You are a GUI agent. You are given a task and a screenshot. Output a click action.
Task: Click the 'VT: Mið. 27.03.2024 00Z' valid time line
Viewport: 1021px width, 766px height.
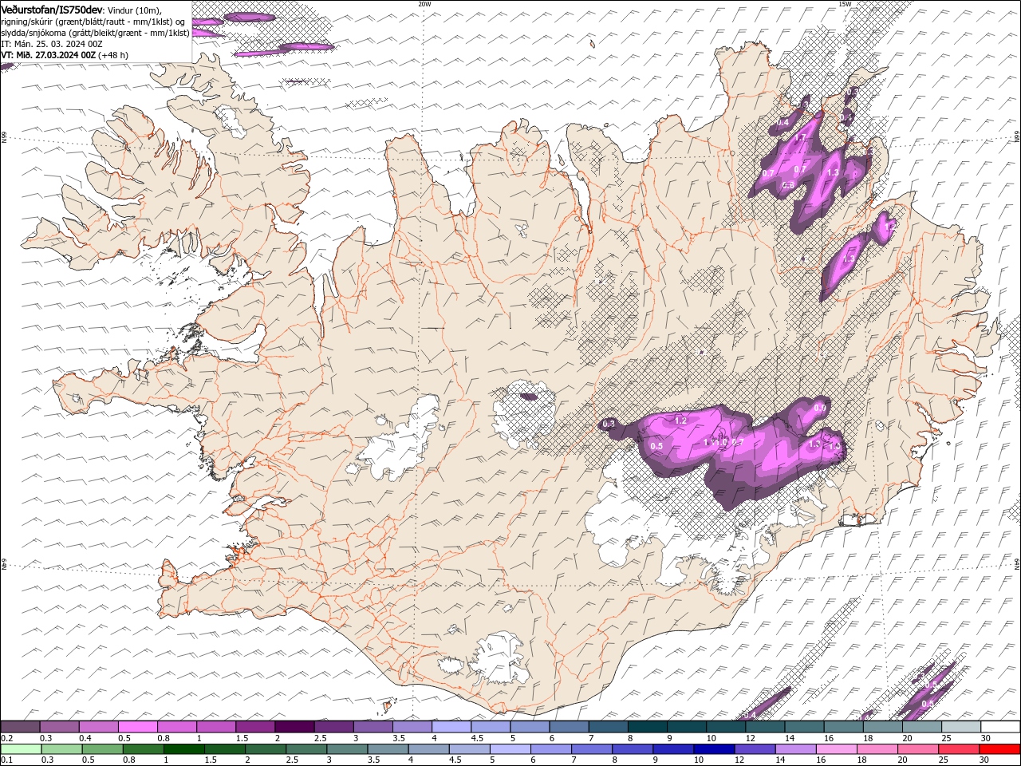[65, 55]
